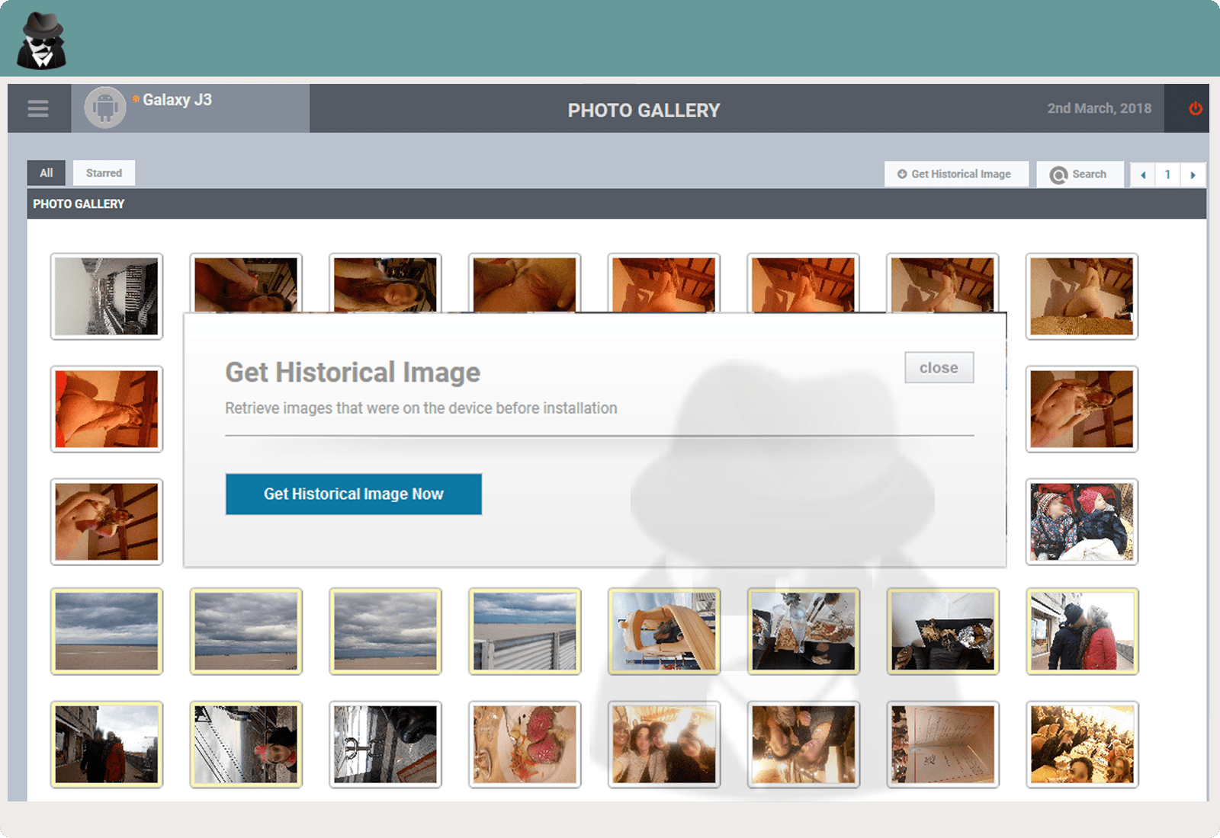Open the hamburger menu

38,108
